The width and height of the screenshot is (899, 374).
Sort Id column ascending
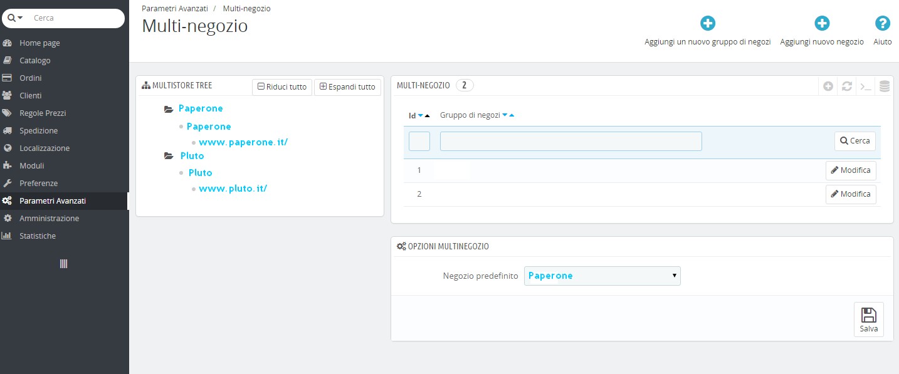coord(428,116)
